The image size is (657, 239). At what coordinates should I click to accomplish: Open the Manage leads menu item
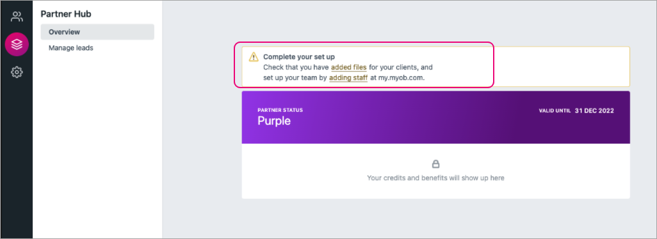click(71, 48)
